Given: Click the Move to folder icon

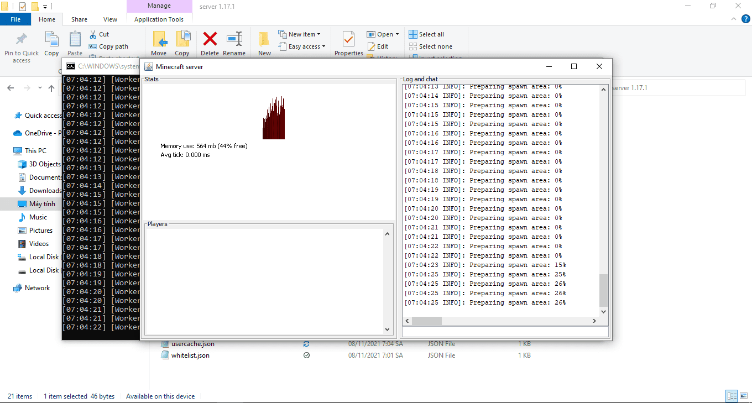Looking at the screenshot, I should [x=159, y=44].
